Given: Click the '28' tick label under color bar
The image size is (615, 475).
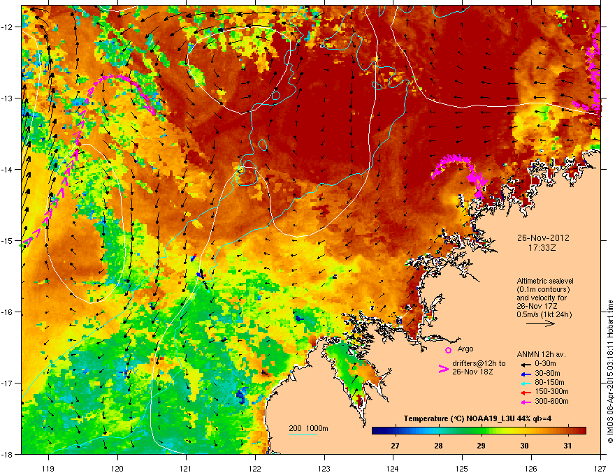Looking at the screenshot, I should pos(438,446).
